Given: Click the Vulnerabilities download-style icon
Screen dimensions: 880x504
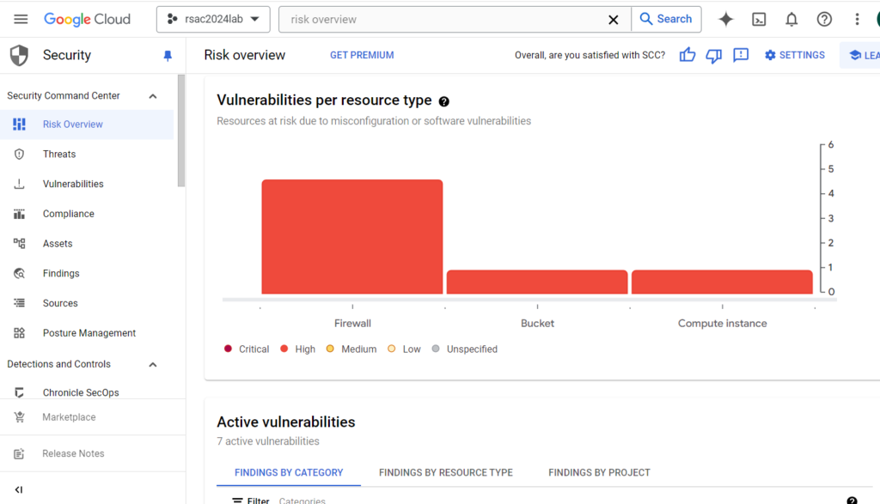Looking at the screenshot, I should [x=19, y=184].
